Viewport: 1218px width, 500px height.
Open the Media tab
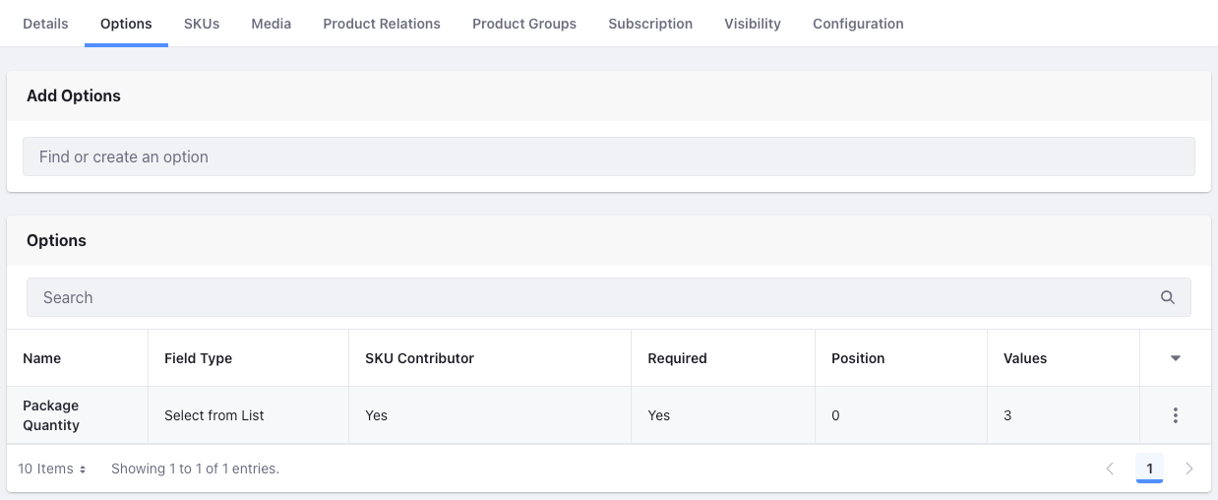[271, 24]
